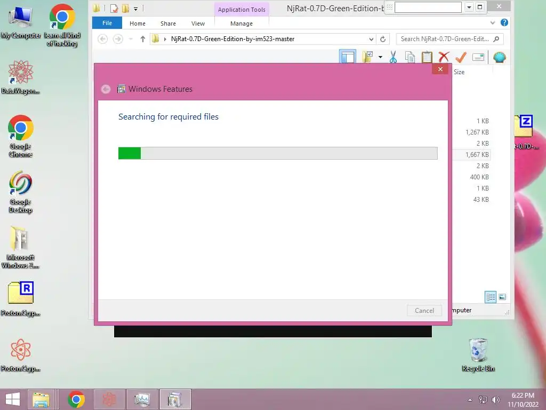The width and height of the screenshot is (546, 410).
Task: Click the Paste clipboard icon in Explorer toolbar
Action: (427, 57)
